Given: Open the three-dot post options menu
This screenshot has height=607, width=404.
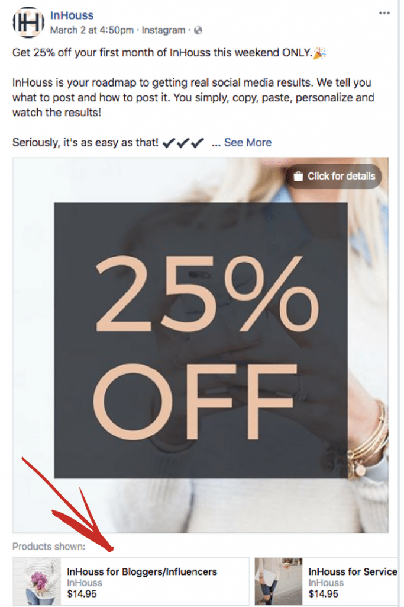Looking at the screenshot, I should [x=384, y=13].
